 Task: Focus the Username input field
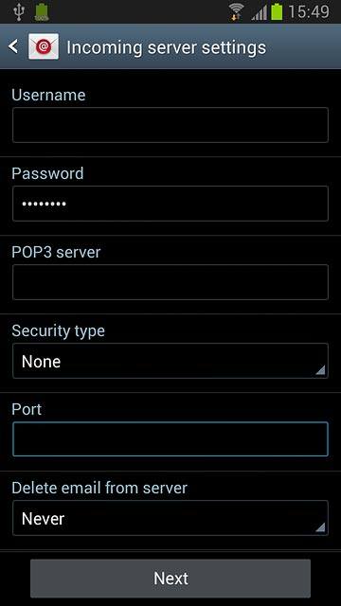point(170,125)
